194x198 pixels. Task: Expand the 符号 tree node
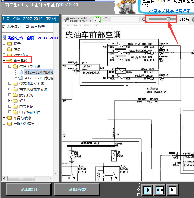tap(4, 43)
